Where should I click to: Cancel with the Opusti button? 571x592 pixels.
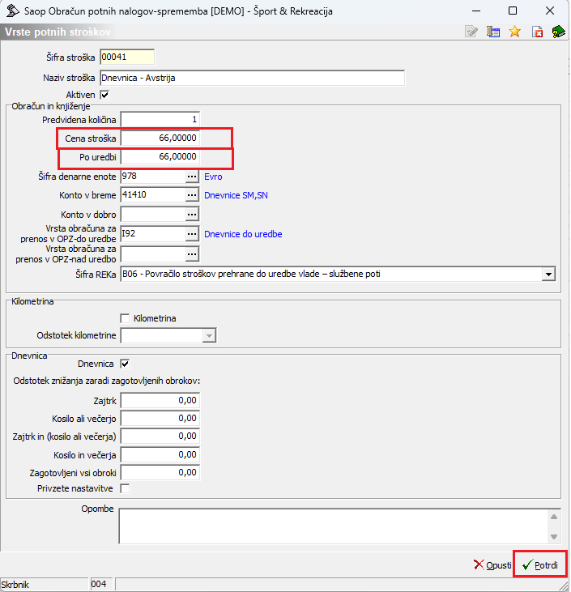(492, 564)
